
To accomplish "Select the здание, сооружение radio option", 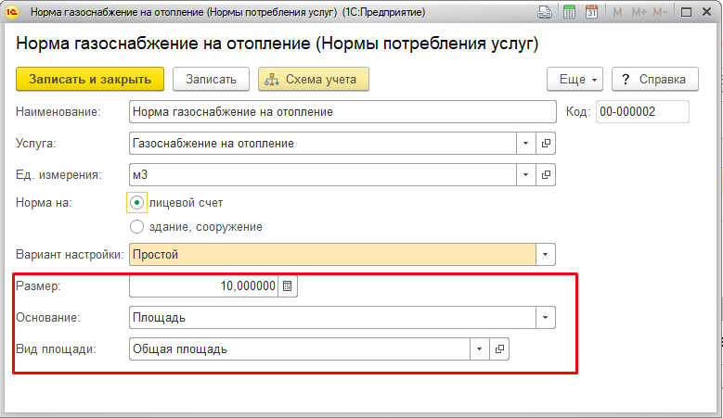I will click(137, 226).
